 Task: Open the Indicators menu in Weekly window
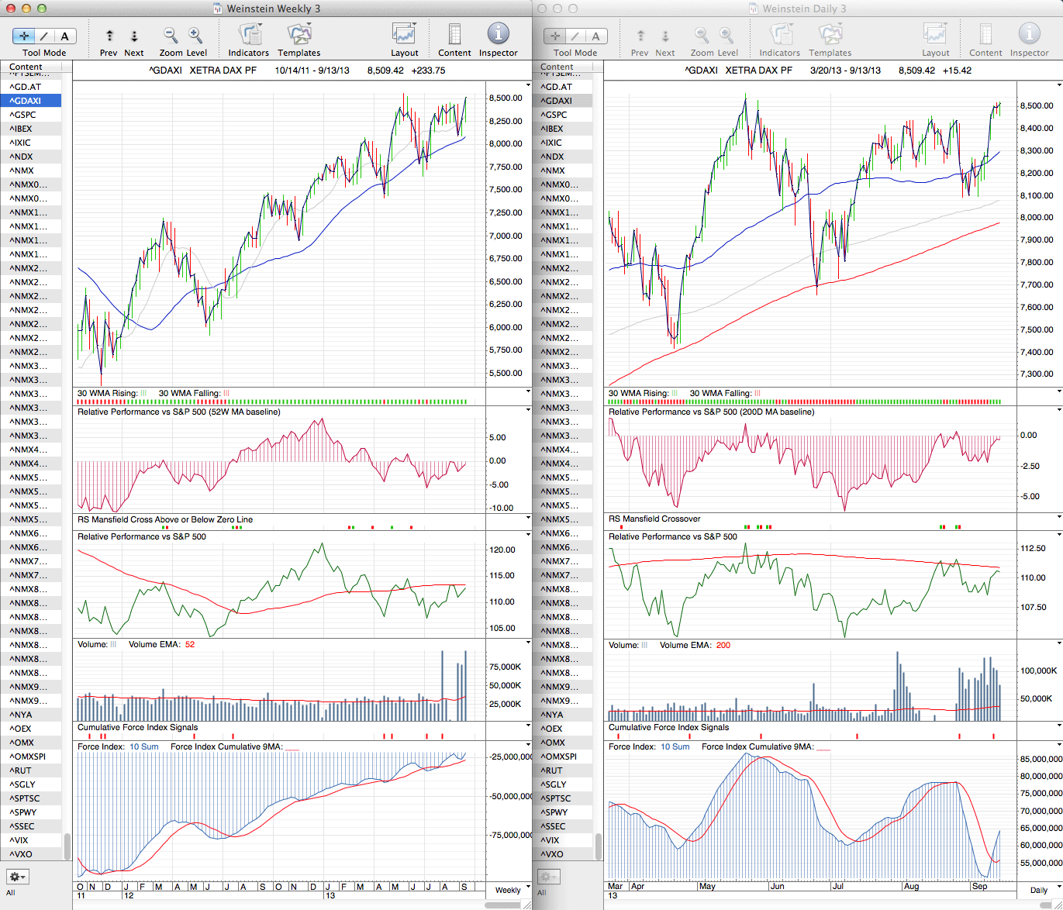click(x=249, y=36)
